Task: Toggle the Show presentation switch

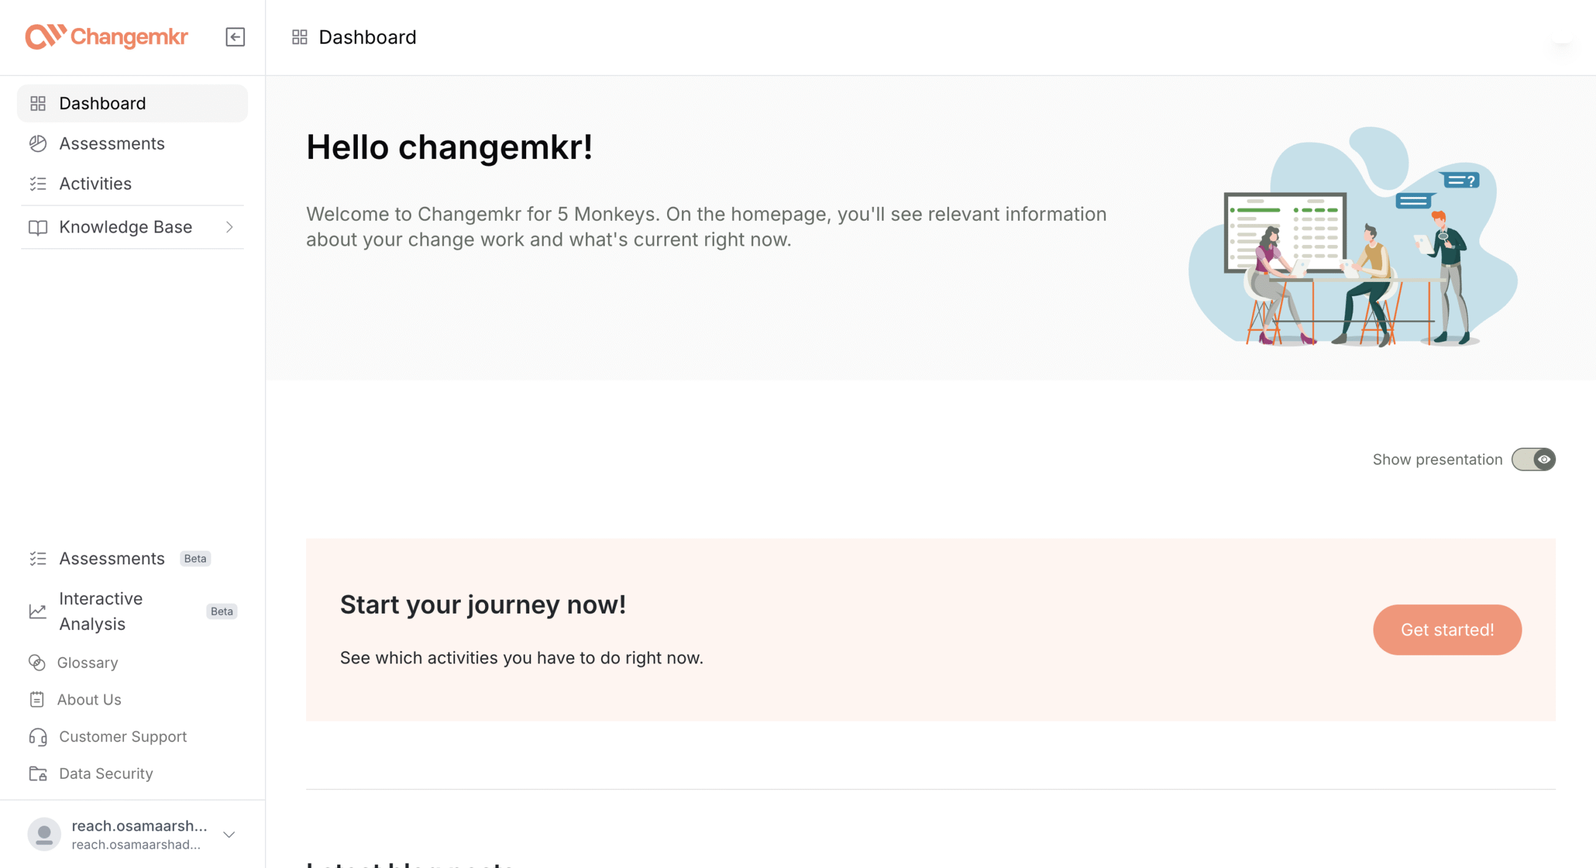Action: (x=1533, y=460)
